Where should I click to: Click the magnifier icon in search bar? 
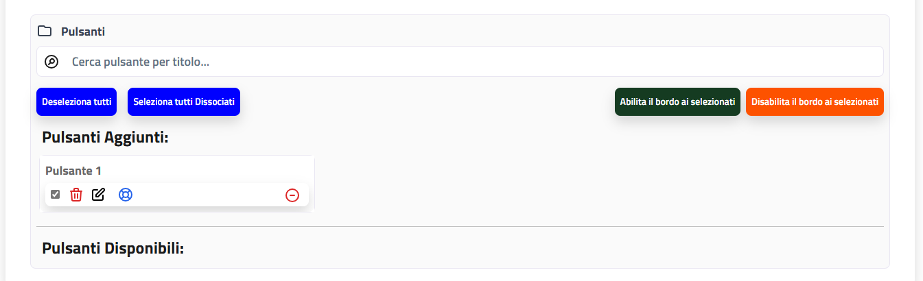click(51, 62)
